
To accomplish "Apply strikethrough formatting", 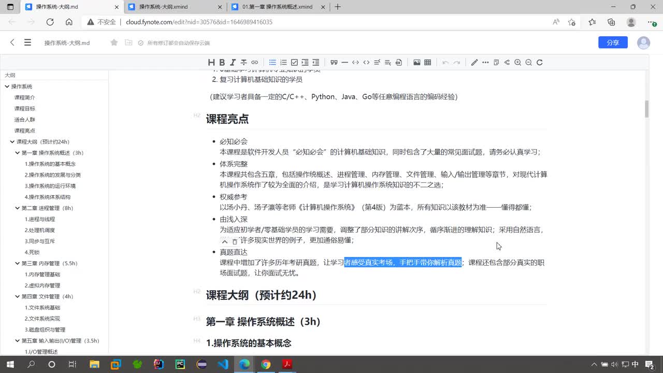I will pos(243,62).
